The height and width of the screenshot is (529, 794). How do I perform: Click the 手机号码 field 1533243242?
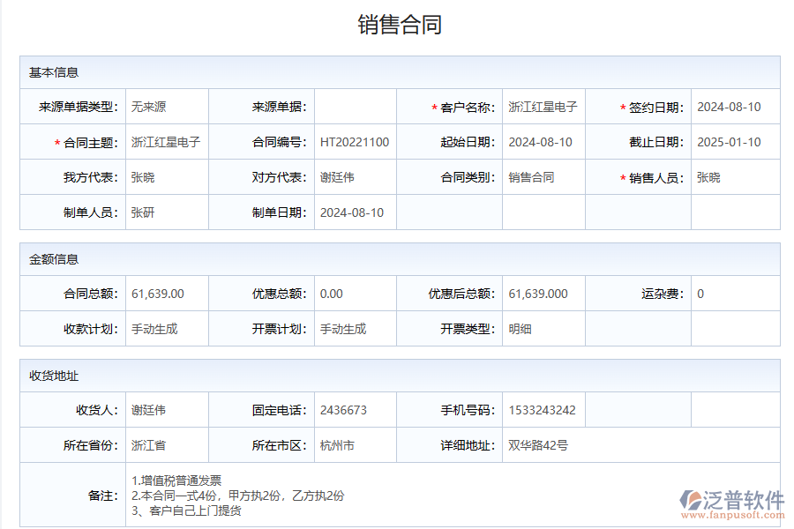point(543,409)
